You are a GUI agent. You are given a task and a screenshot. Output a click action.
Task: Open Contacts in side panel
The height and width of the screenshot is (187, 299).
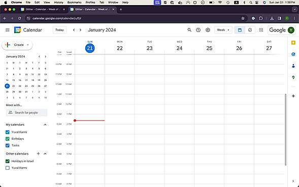[x=293, y=66]
